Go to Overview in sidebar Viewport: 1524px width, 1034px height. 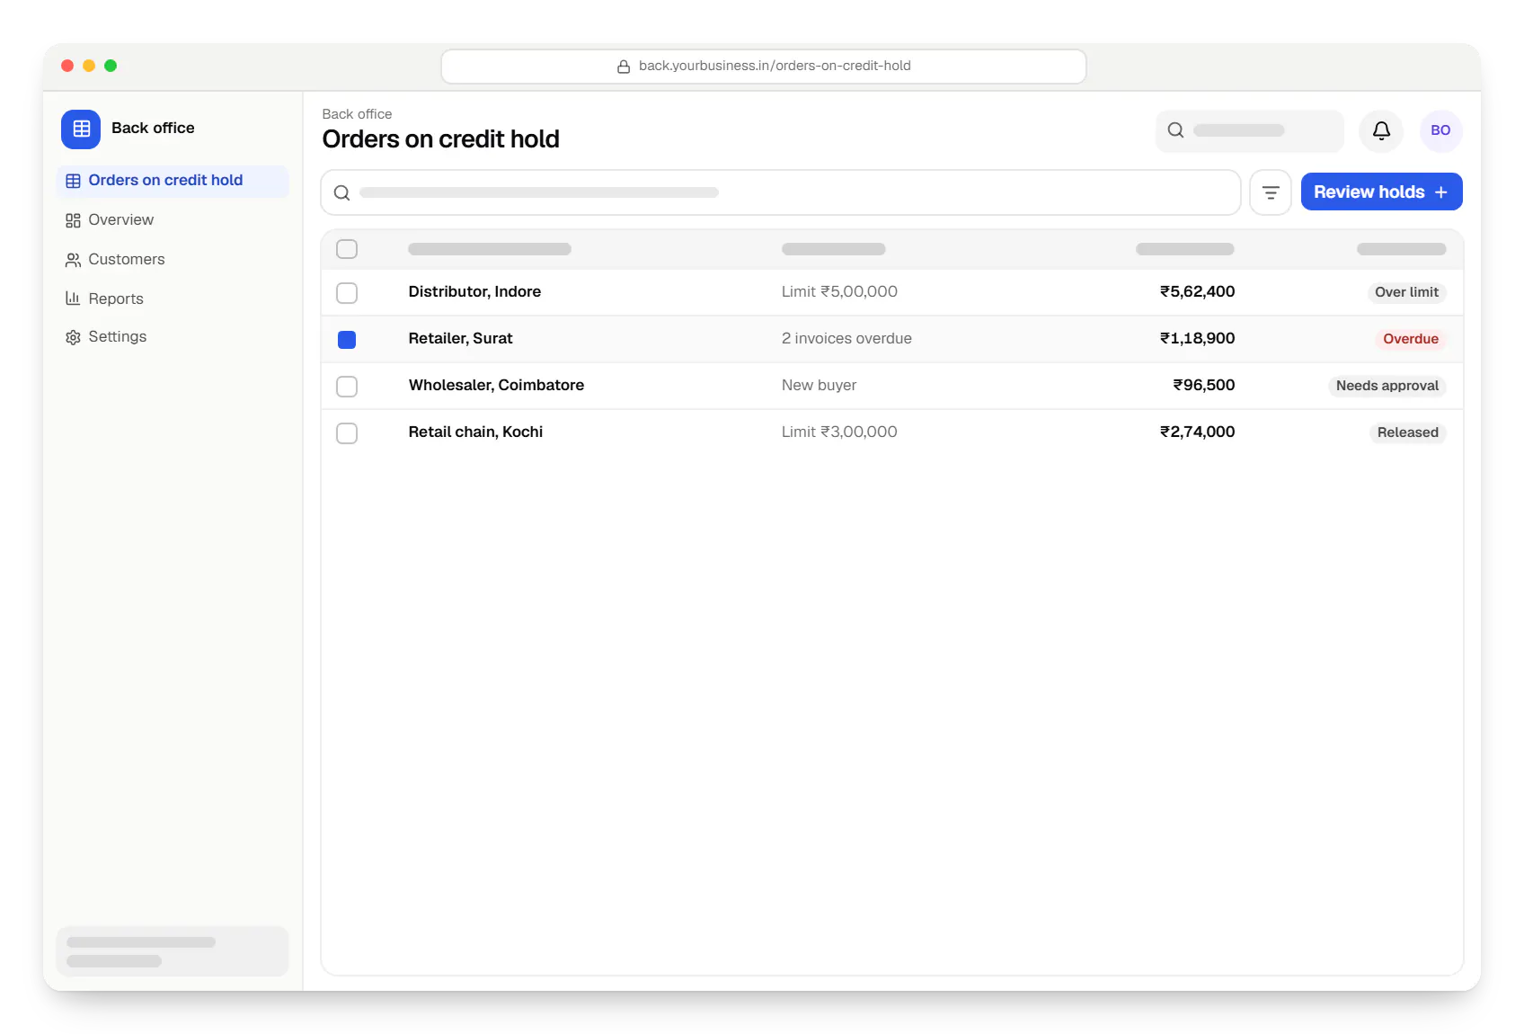(x=173, y=220)
